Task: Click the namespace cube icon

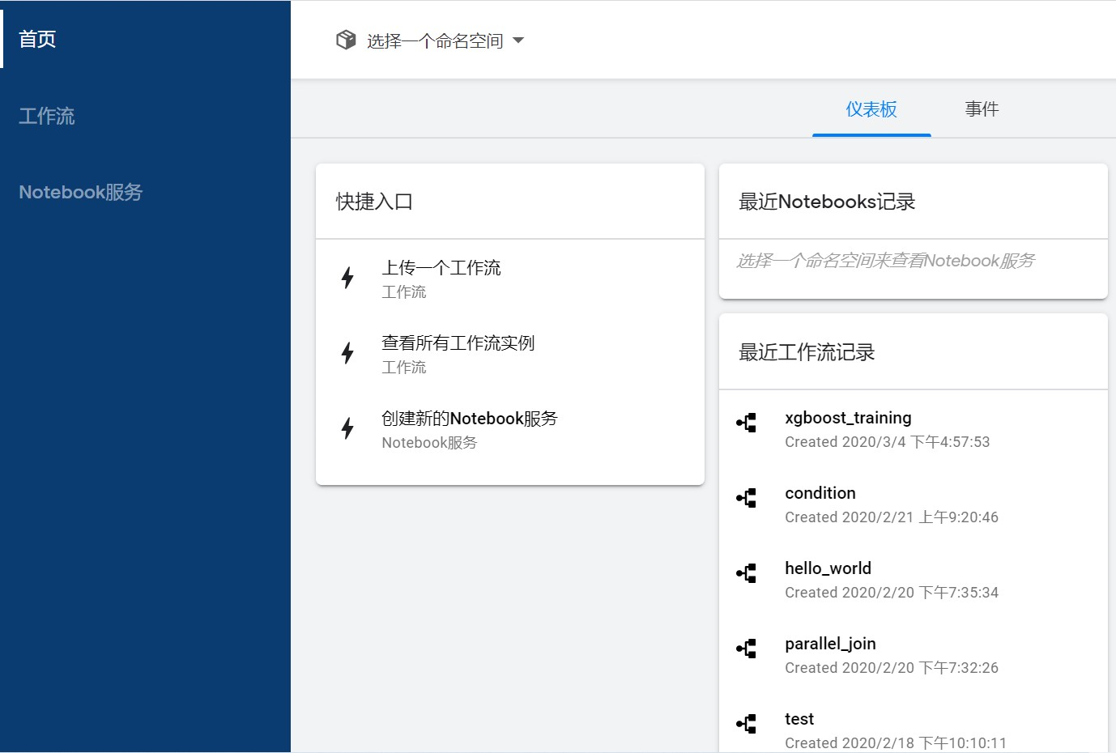Action: click(346, 39)
